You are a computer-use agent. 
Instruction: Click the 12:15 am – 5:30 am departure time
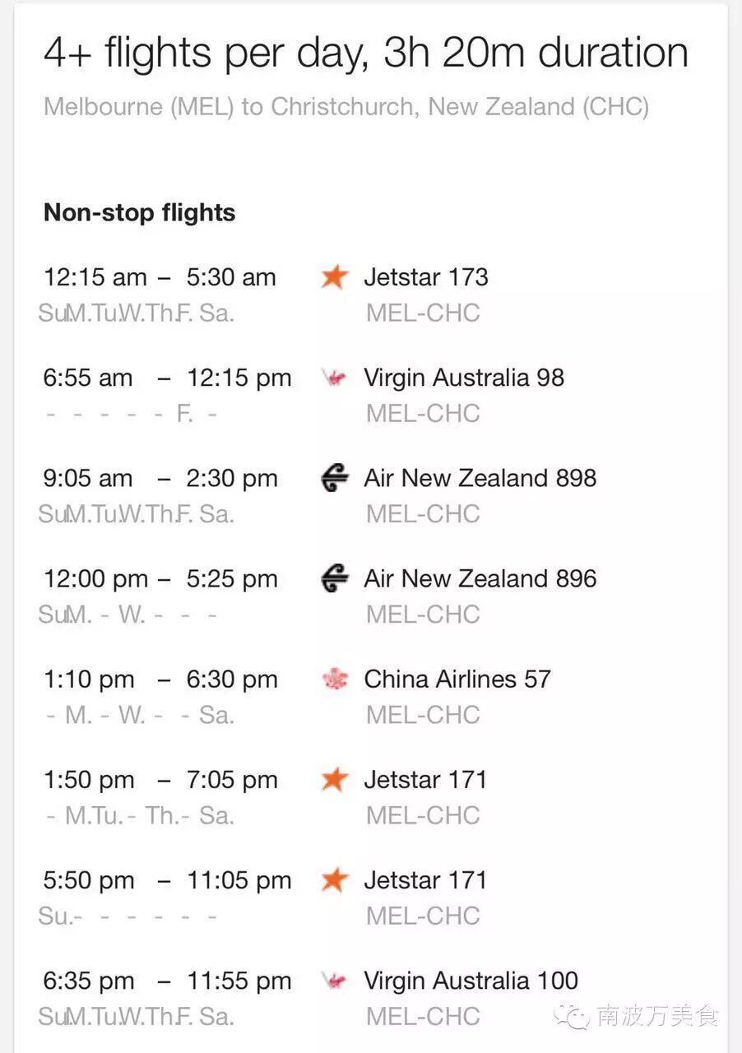pyautogui.click(x=160, y=277)
